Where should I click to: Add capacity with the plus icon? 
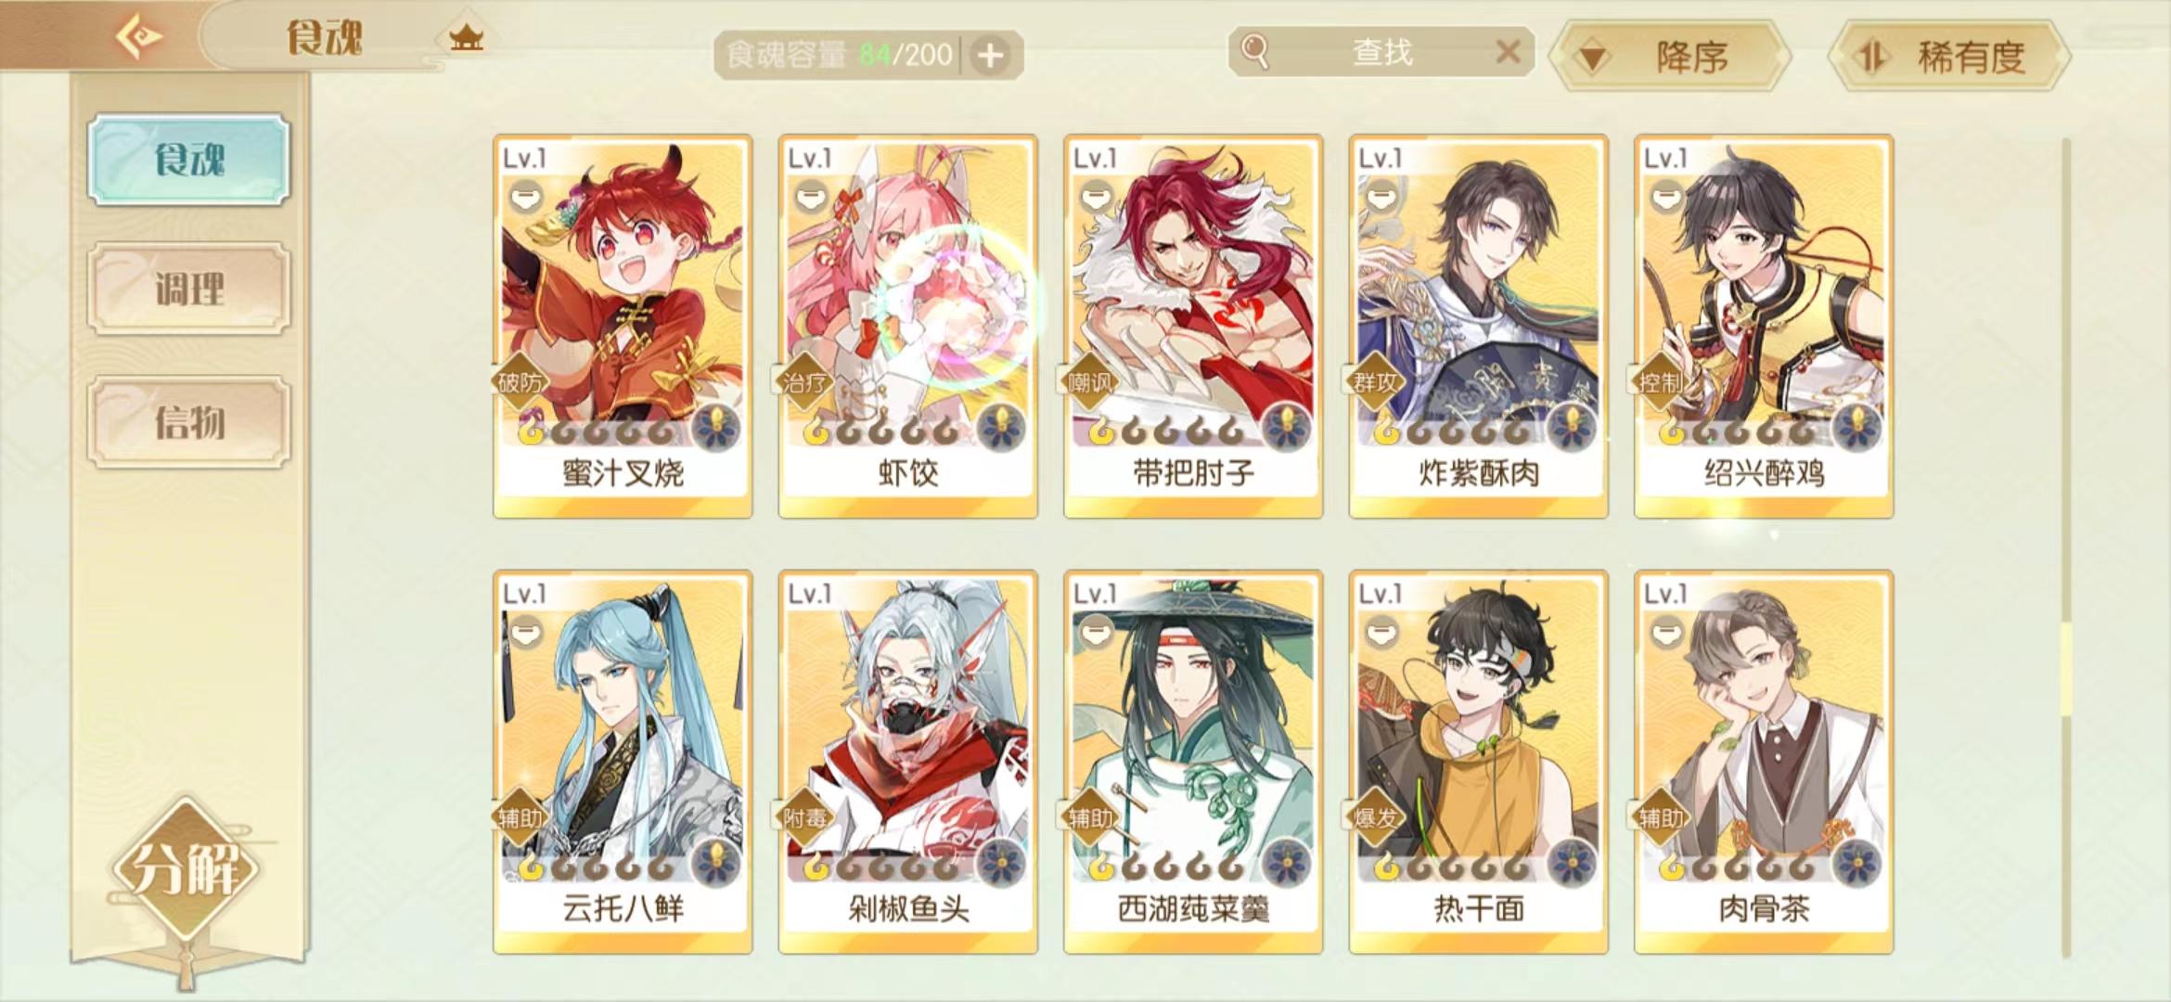tap(991, 56)
